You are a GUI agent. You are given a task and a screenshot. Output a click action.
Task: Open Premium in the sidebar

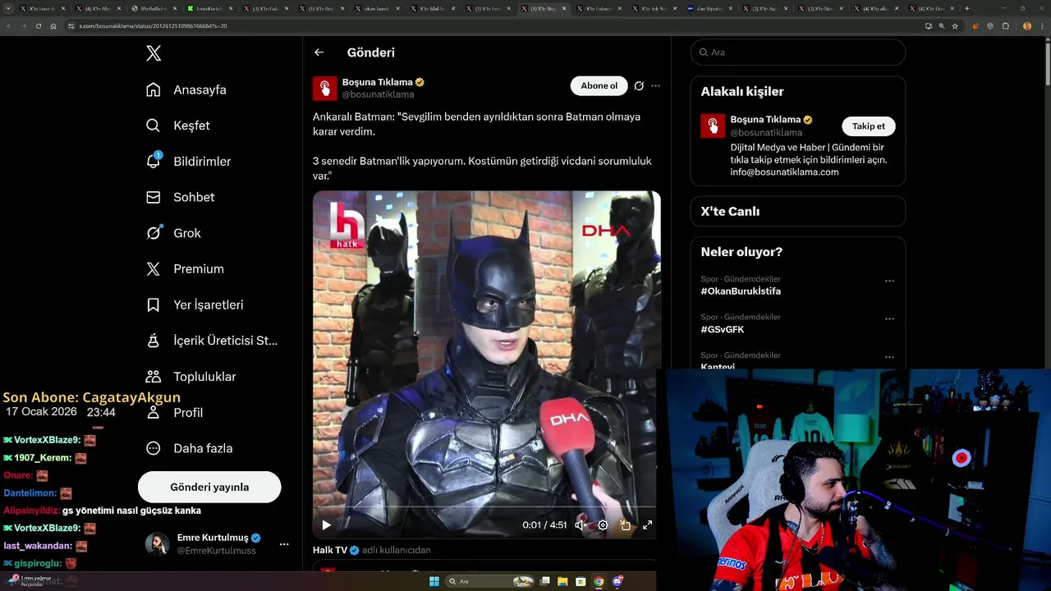186,268
